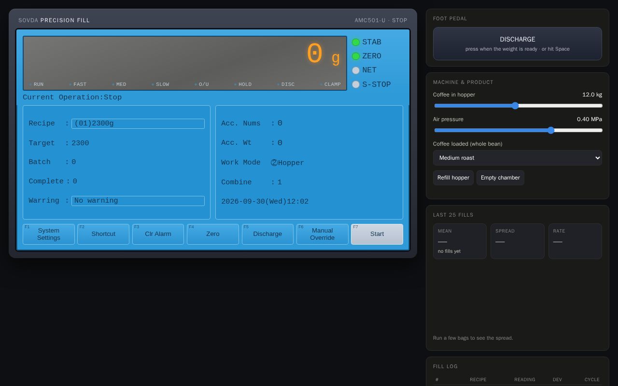The height and width of the screenshot is (386, 618).
Task: Click the Combine label
Action: pos(237,182)
